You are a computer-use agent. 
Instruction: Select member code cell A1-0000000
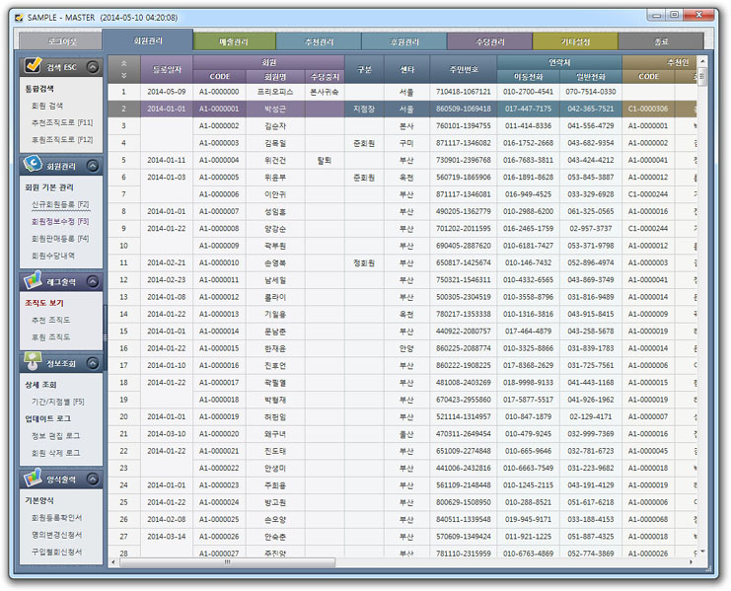[219, 92]
